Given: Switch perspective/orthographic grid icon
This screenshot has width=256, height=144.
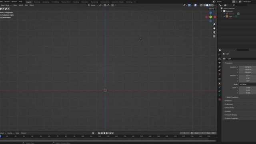Looking at the screenshot, I should pyautogui.click(x=214, y=36).
